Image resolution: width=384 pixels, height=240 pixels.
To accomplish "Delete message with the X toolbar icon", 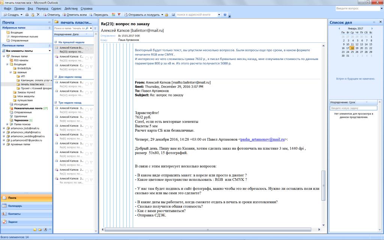I will 38,15.
